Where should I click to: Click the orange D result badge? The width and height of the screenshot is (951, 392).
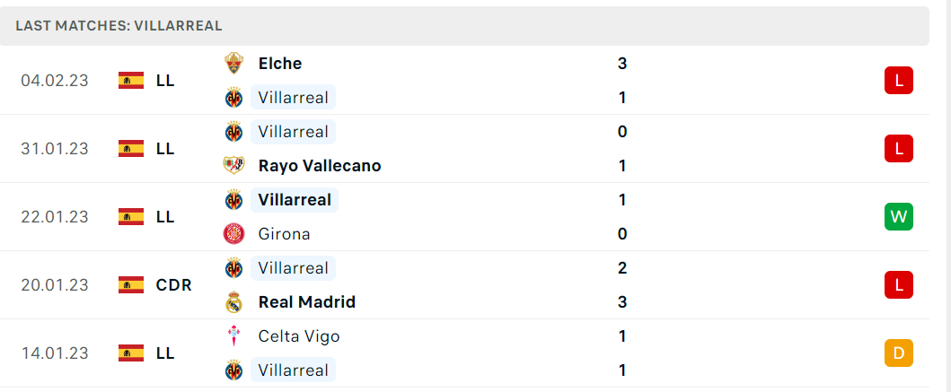[898, 353]
